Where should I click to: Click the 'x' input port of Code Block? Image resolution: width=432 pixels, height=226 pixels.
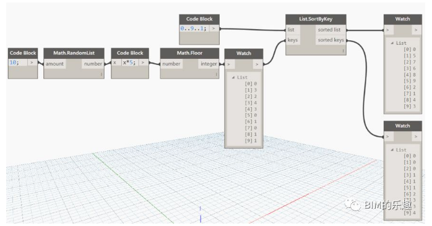point(115,63)
